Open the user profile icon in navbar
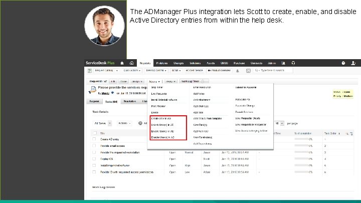 (353, 63)
